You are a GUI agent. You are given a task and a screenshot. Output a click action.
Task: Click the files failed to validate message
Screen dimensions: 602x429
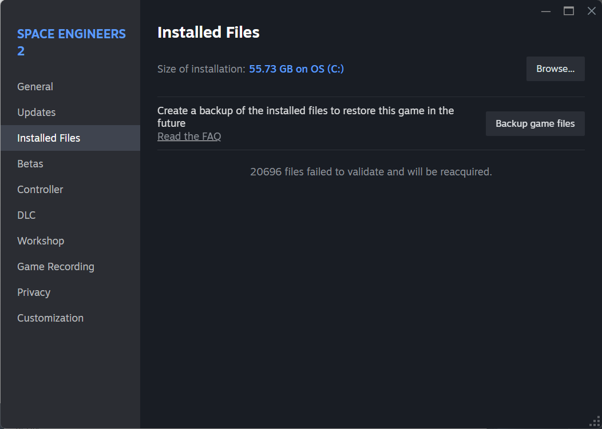pos(371,171)
